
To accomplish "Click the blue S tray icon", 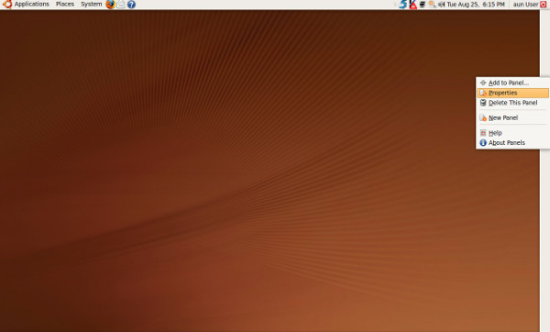I will click(x=403, y=5).
